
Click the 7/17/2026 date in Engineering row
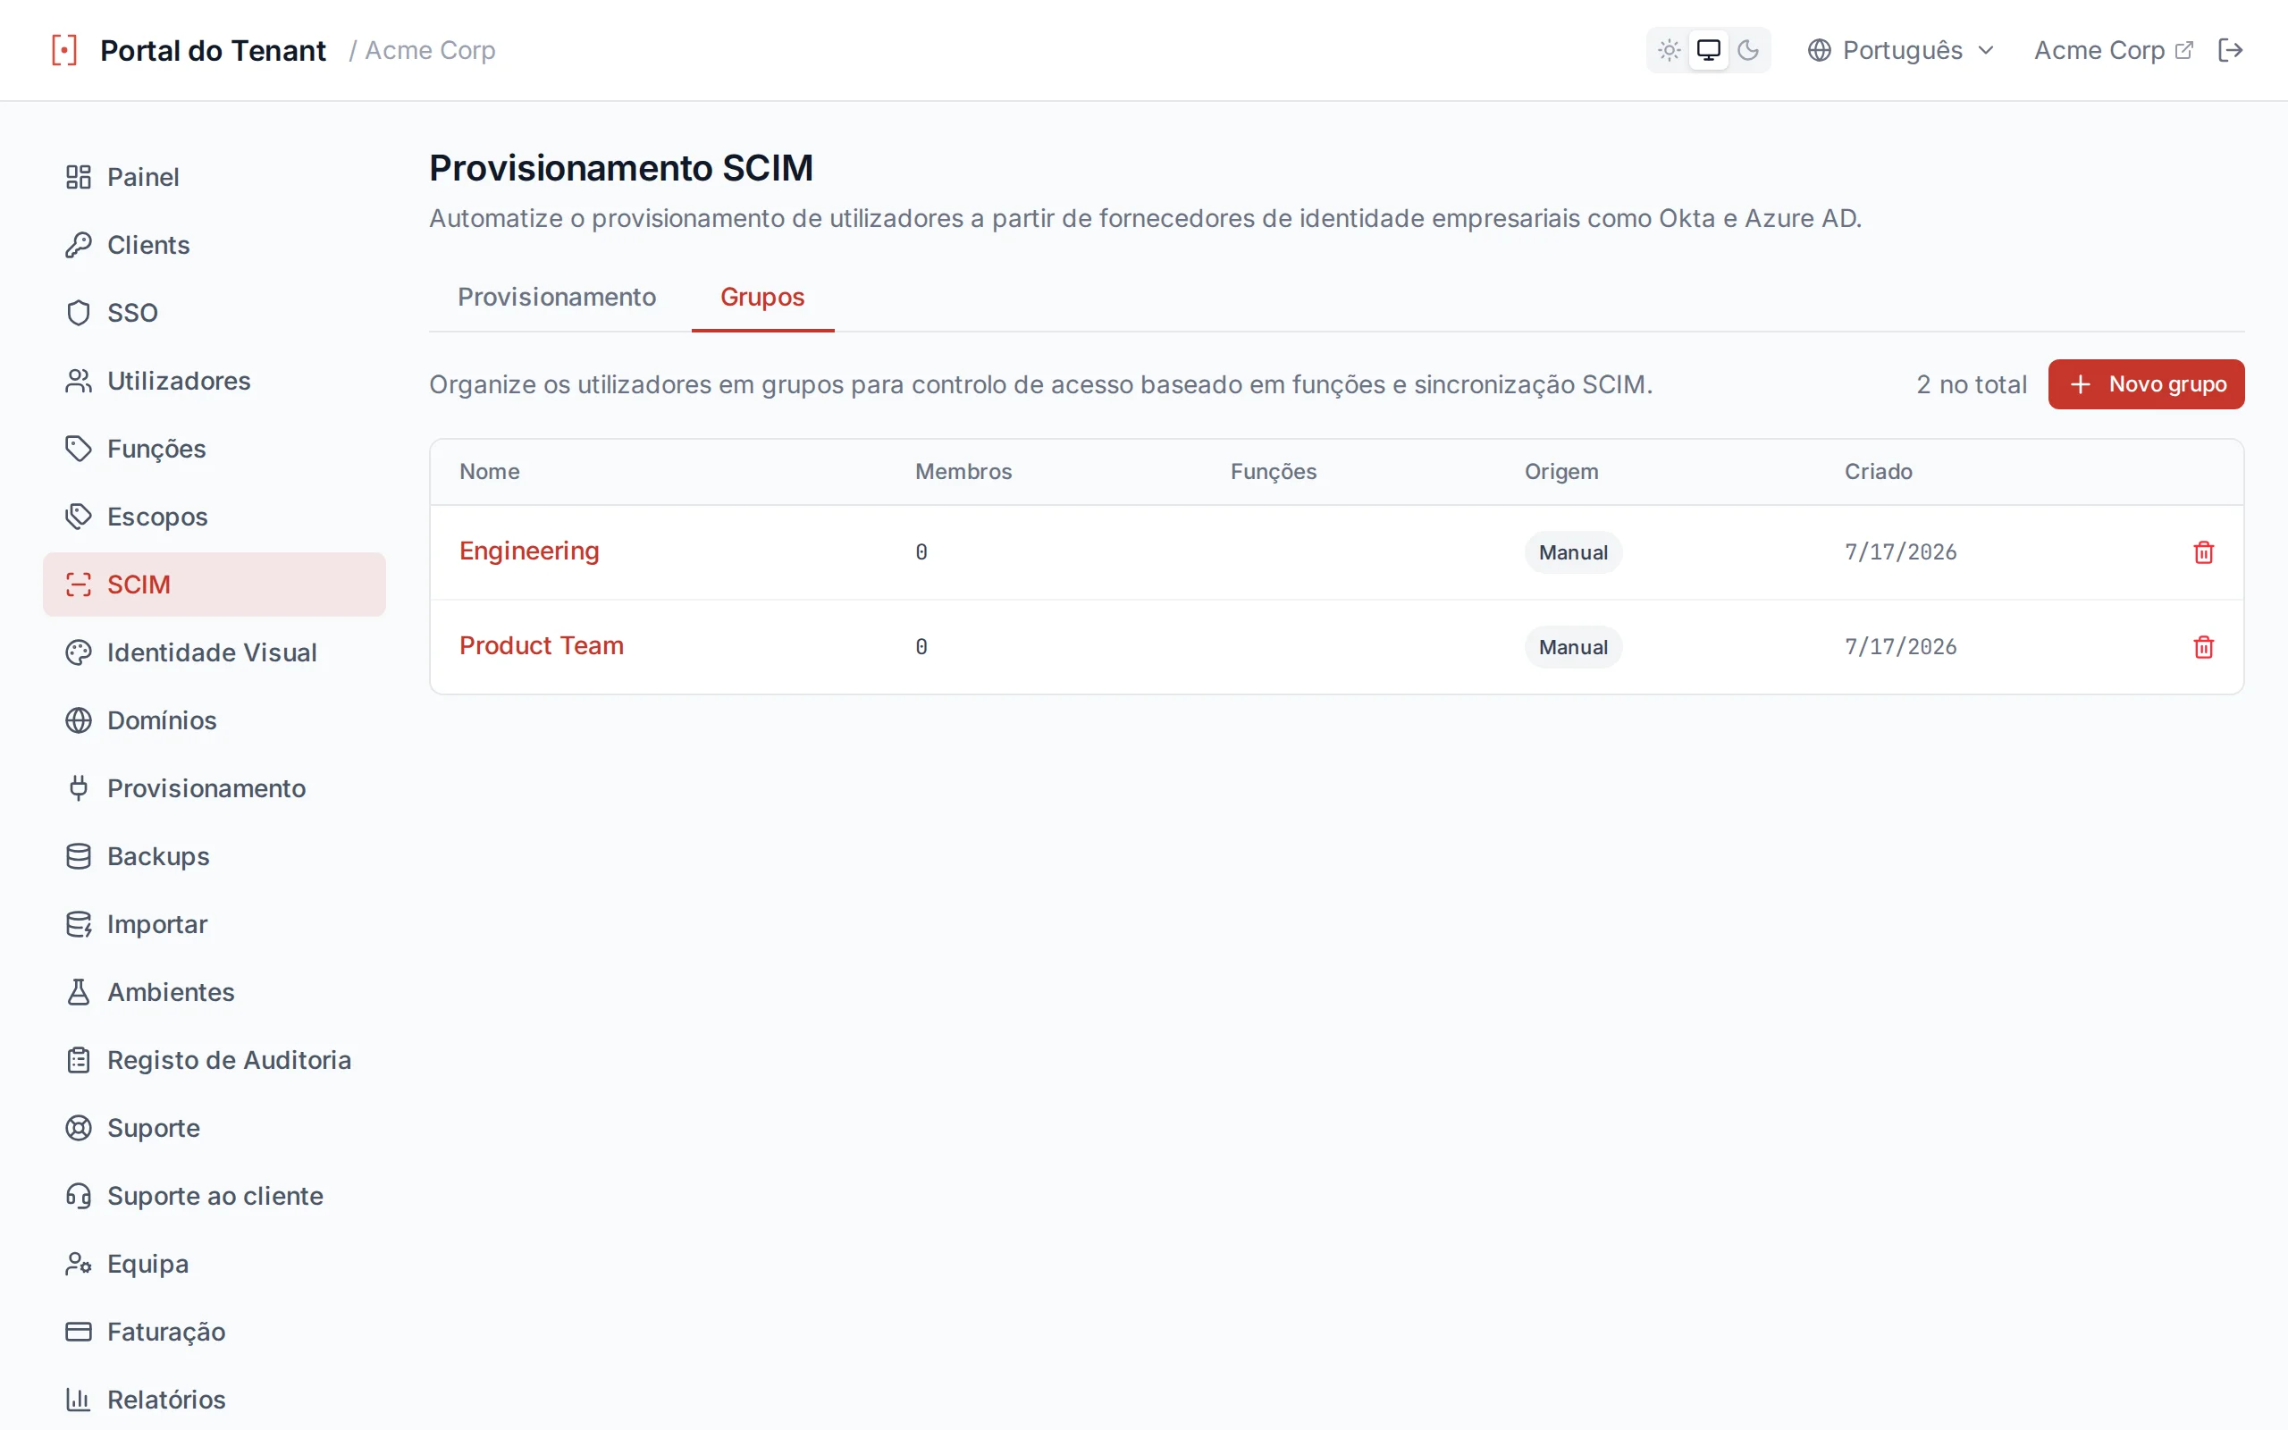coord(1900,552)
